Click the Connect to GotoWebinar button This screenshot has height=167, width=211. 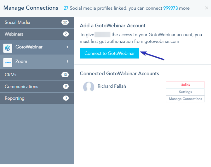110,53
